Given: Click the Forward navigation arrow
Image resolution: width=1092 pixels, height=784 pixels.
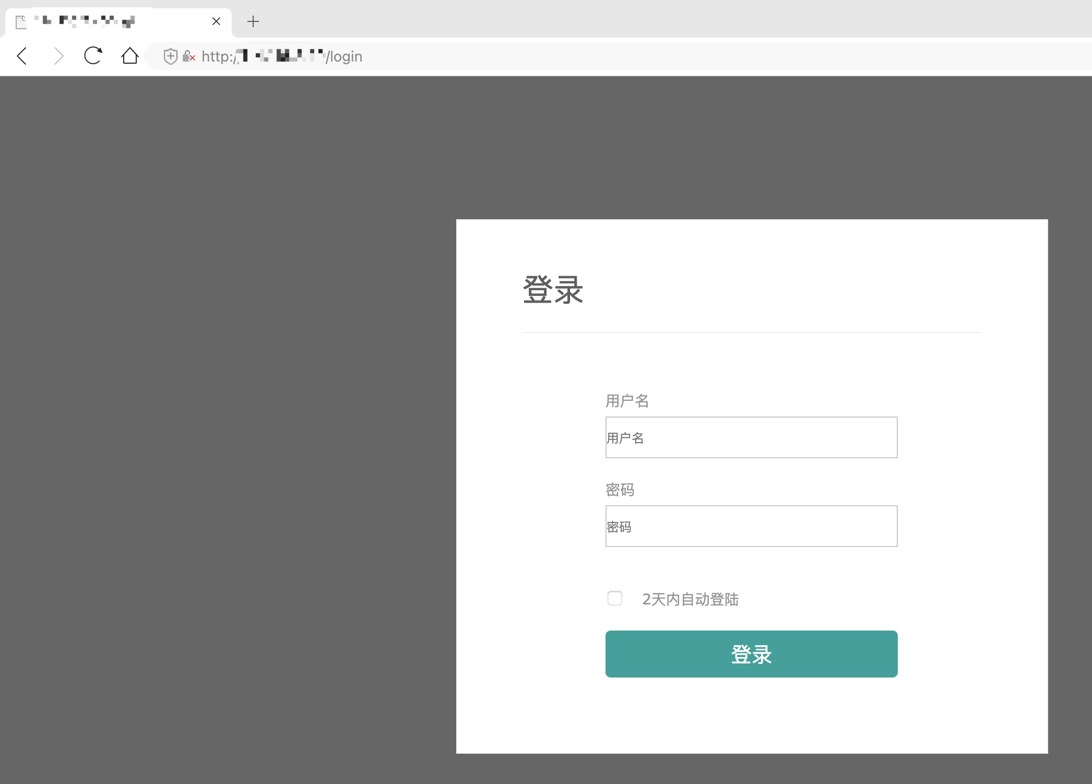Looking at the screenshot, I should pos(58,56).
